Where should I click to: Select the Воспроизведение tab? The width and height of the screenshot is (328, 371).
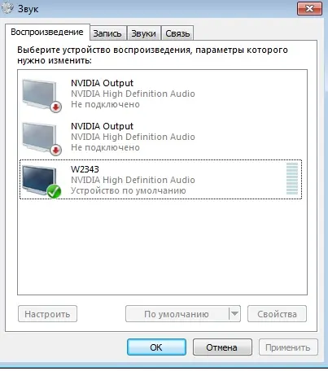click(47, 32)
